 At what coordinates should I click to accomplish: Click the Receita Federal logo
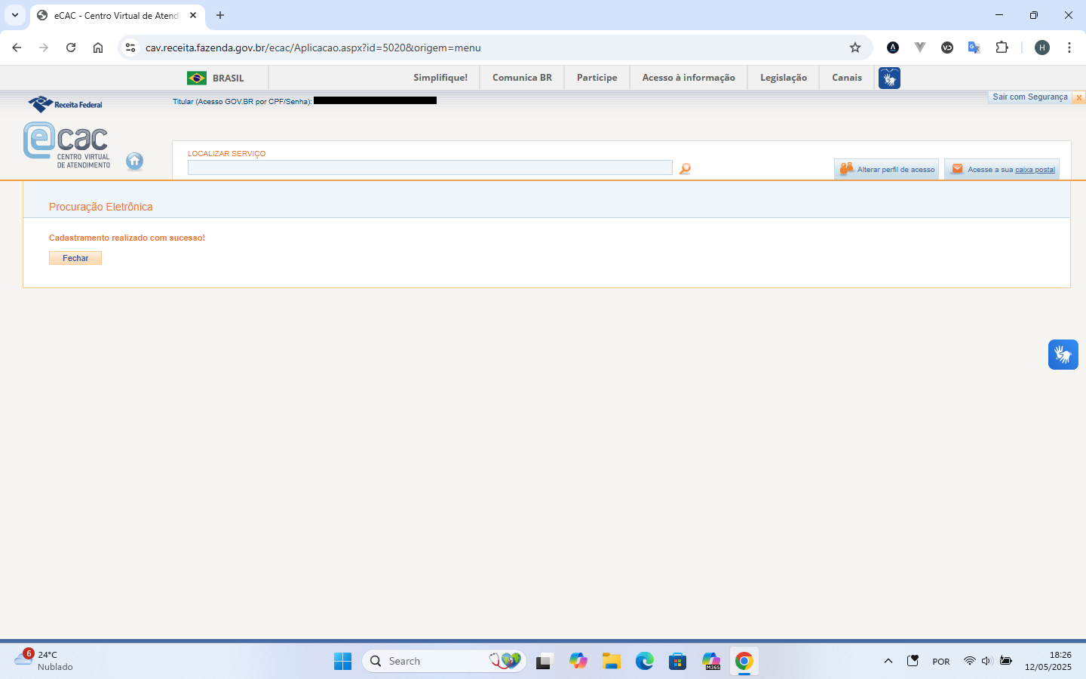65,104
